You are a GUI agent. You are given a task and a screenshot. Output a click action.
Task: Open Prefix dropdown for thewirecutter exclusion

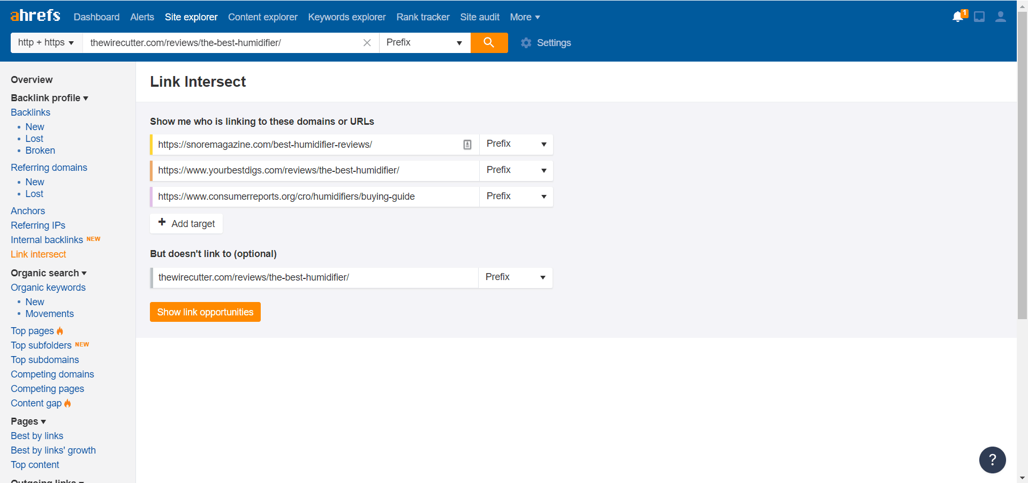[515, 277]
